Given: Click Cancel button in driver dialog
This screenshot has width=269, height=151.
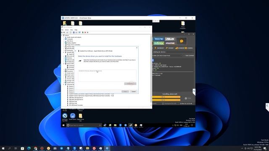Looking at the screenshot, I should click(x=134, y=91).
